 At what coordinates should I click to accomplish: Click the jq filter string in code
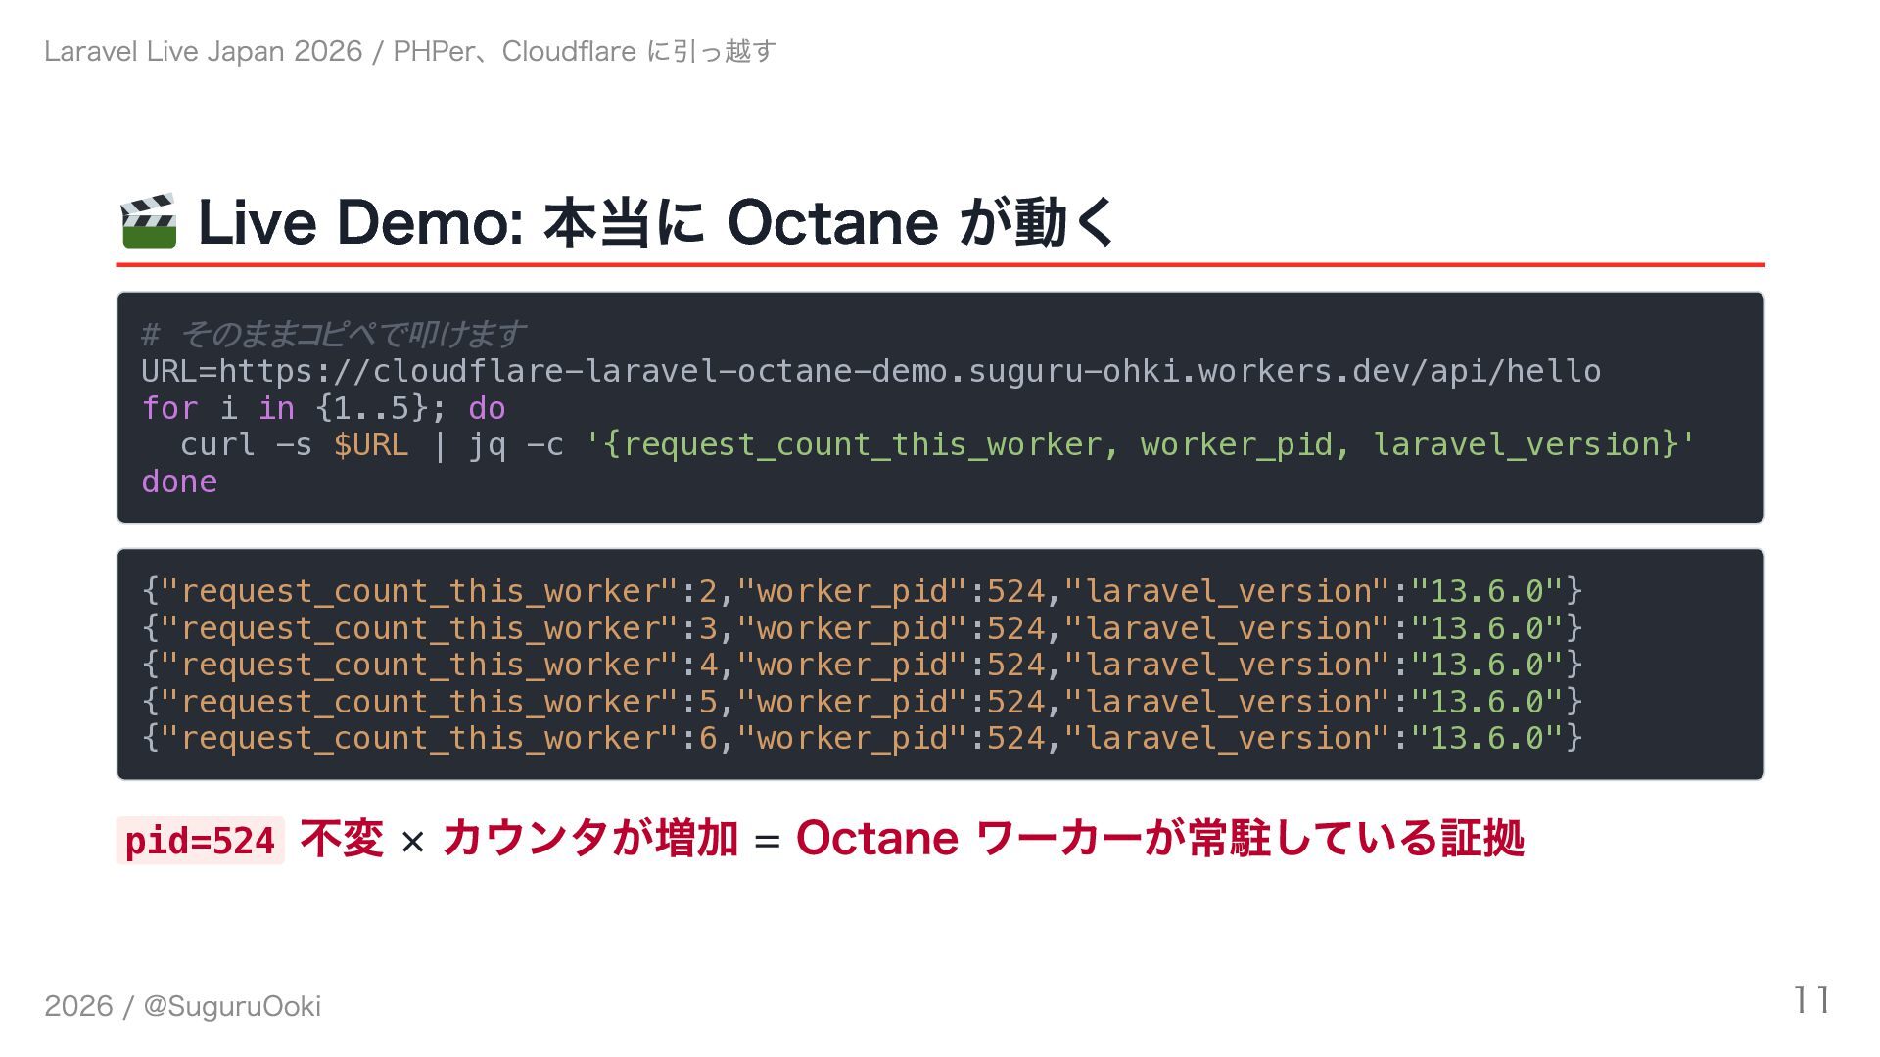[x=1140, y=445]
